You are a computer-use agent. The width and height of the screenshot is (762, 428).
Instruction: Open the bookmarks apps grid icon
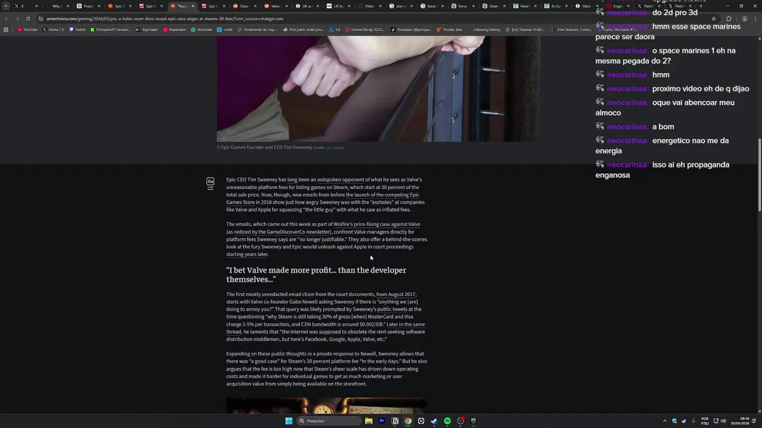(6, 29)
